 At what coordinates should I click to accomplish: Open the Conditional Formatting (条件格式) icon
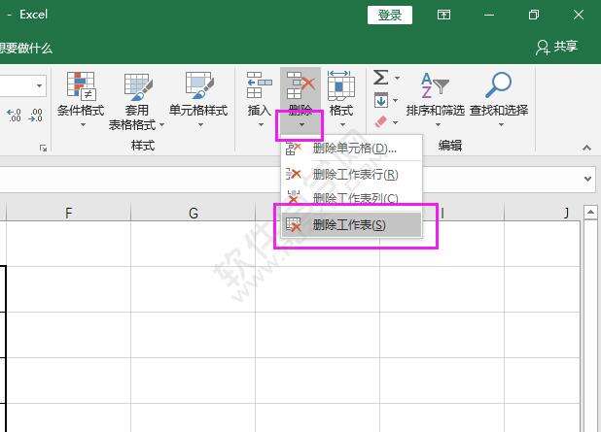[x=81, y=85]
